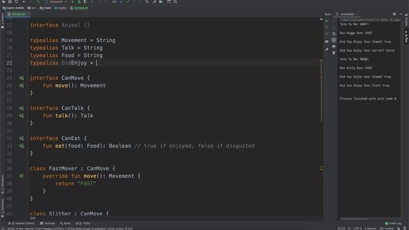409x230 pixels.
Task: Click the print icon in Run console
Action: (334, 47)
